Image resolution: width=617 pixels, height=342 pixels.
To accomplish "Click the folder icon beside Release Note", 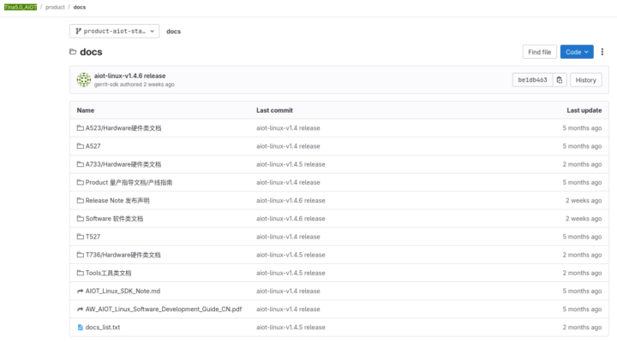I will pyautogui.click(x=81, y=200).
